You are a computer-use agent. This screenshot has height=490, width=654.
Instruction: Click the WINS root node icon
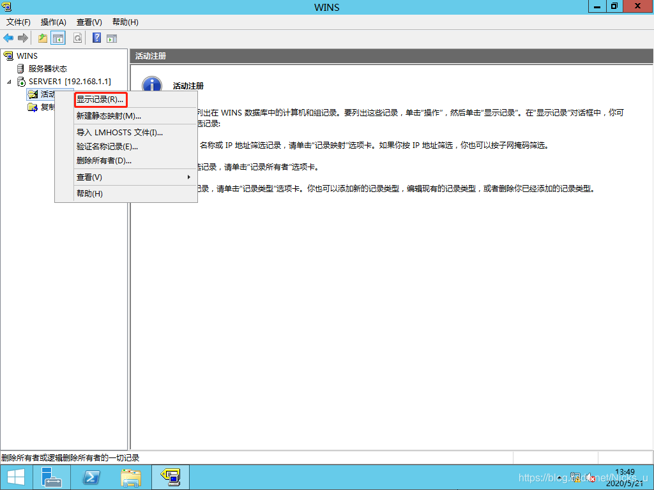(8, 56)
